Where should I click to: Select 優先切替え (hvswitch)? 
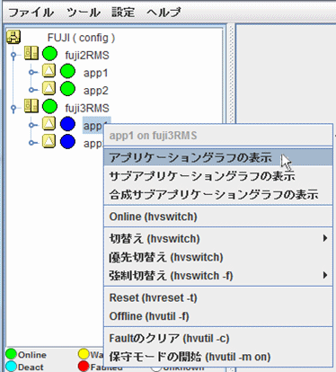coord(218,257)
